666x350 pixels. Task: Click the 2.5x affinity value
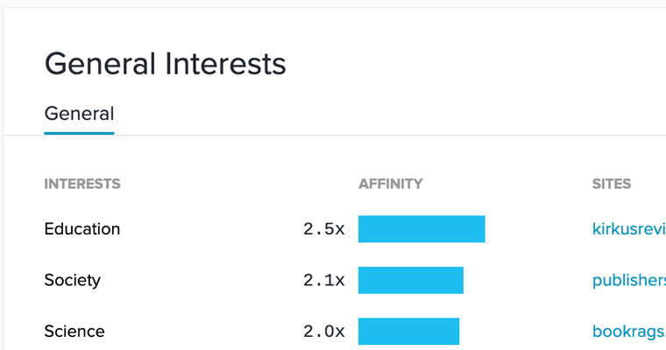coord(324,229)
